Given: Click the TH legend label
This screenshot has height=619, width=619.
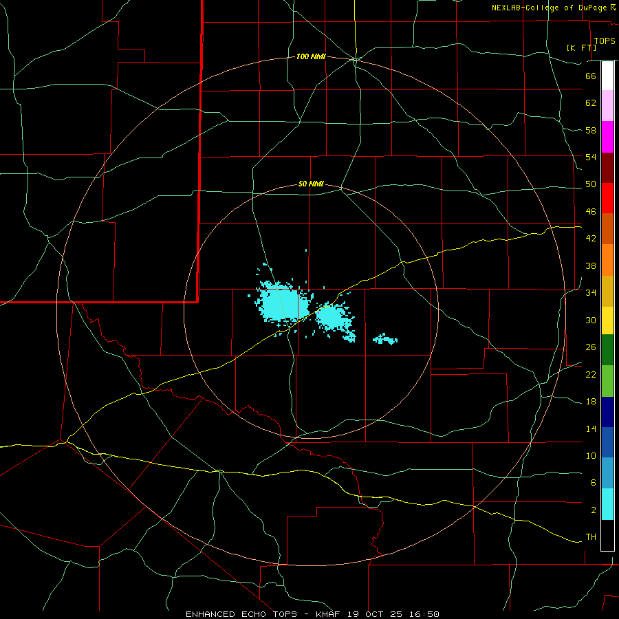Looking at the screenshot, I should pyautogui.click(x=591, y=537).
